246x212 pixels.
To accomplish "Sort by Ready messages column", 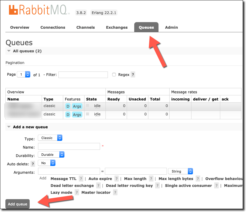I will click(114, 99).
